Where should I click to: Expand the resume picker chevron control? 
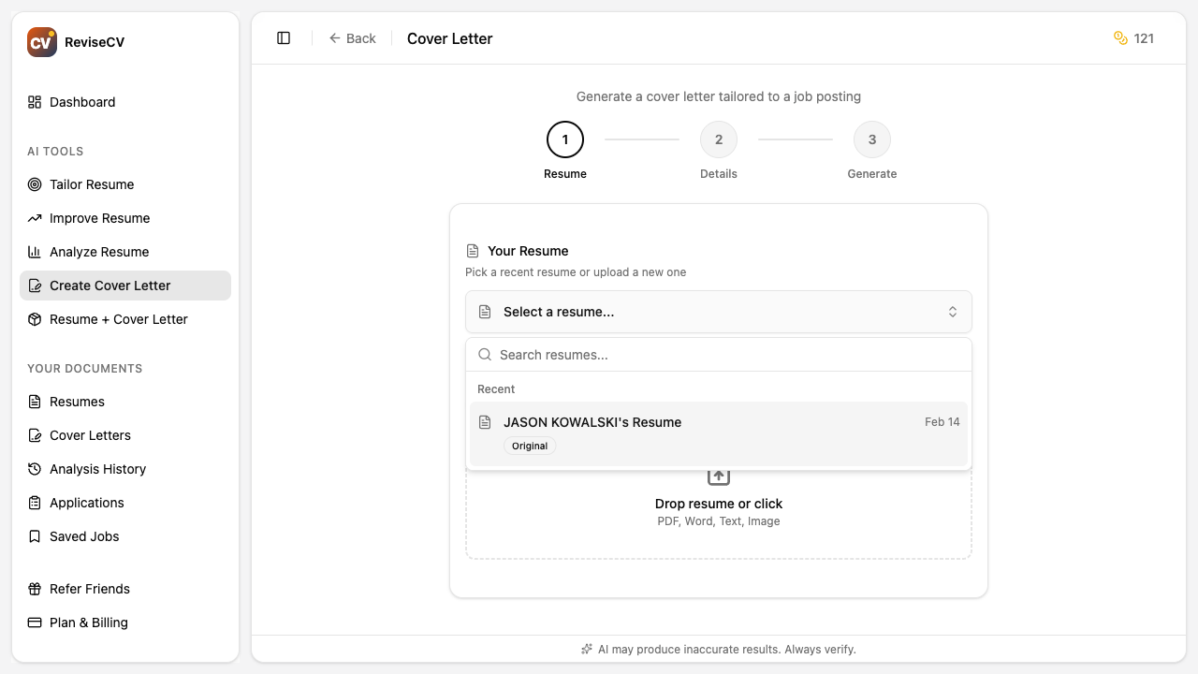[952, 311]
